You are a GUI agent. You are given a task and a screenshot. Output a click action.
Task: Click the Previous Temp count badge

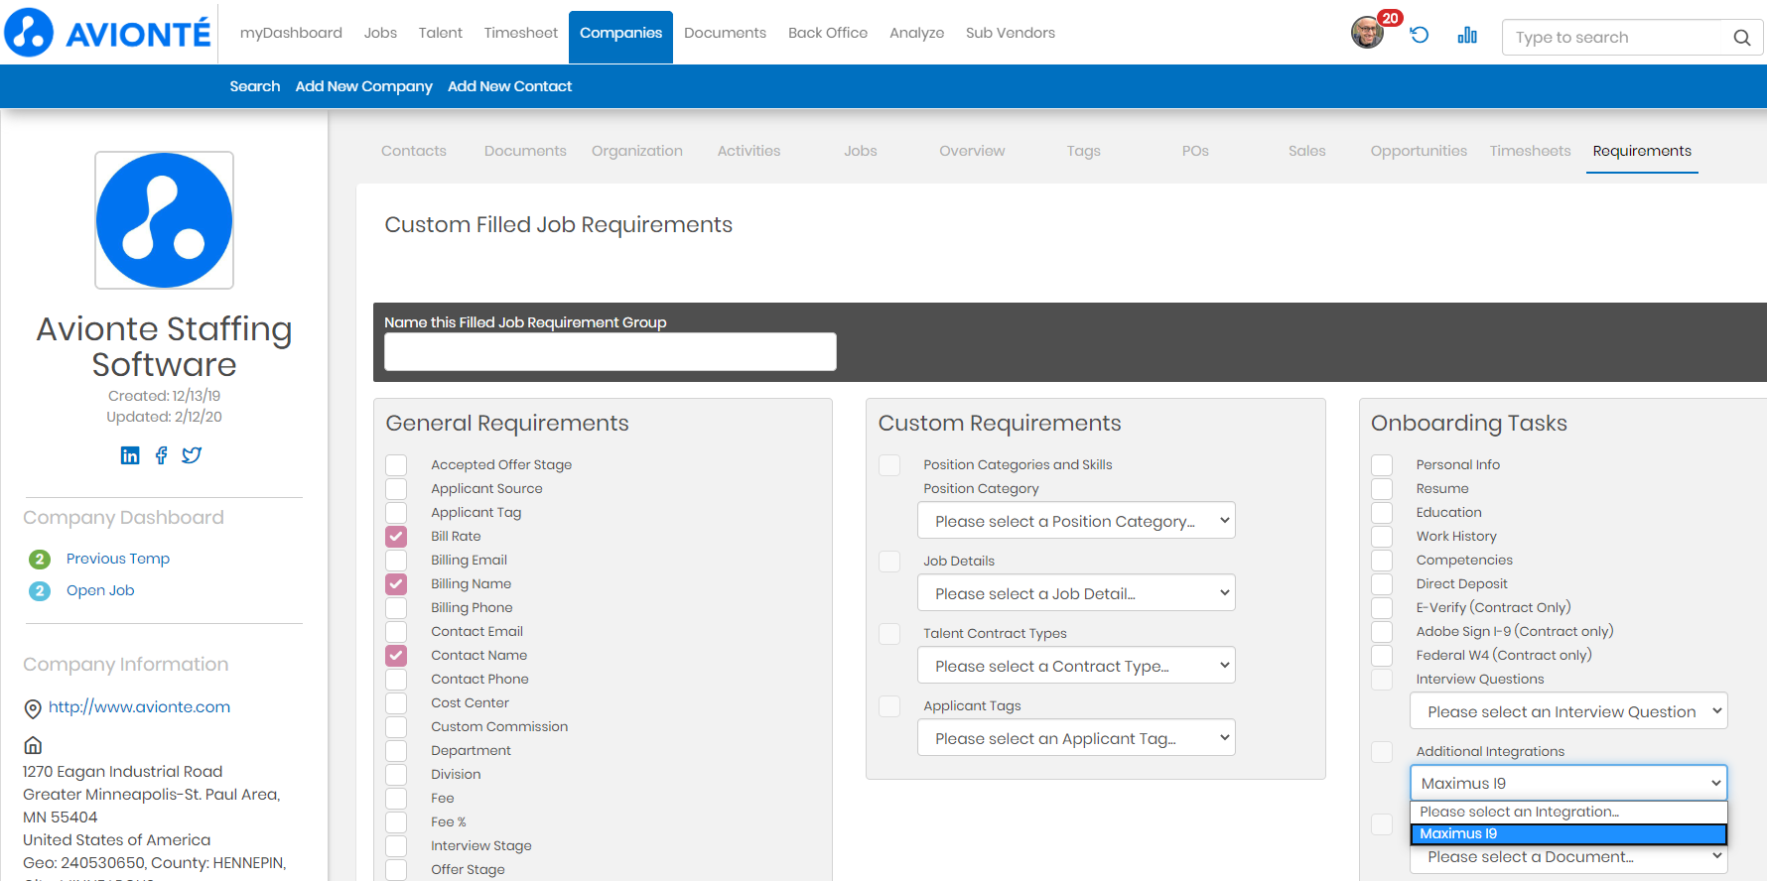click(x=40, y=560)
